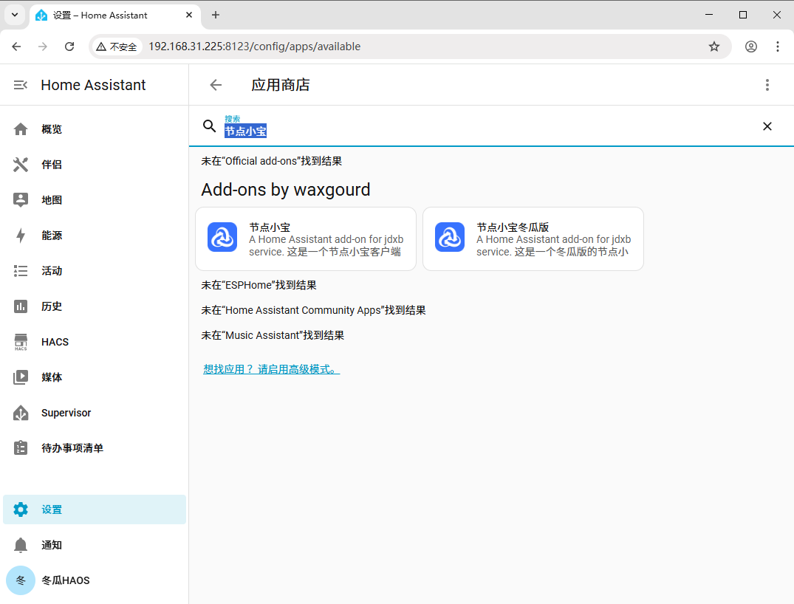Click the clipboard icon beside 待办事项清单
This screenshot has width=794, height=604.
click(x=21, y=448)
